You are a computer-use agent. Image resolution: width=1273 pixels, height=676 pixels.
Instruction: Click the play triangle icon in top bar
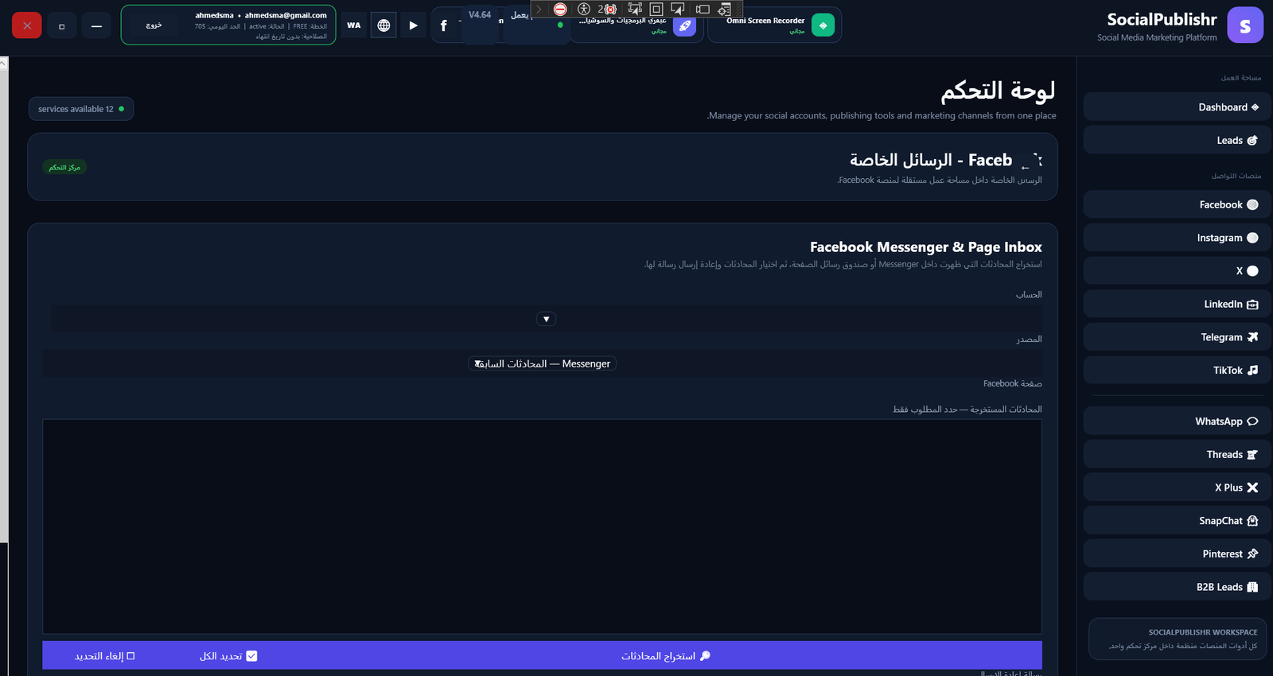413,25
